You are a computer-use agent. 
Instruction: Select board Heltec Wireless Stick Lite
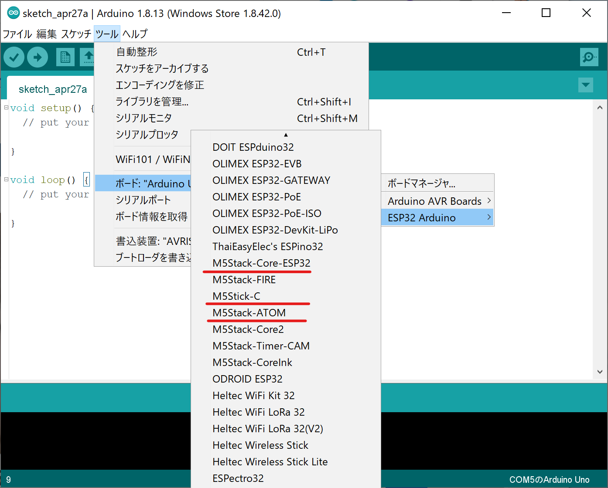coord(286,462)
